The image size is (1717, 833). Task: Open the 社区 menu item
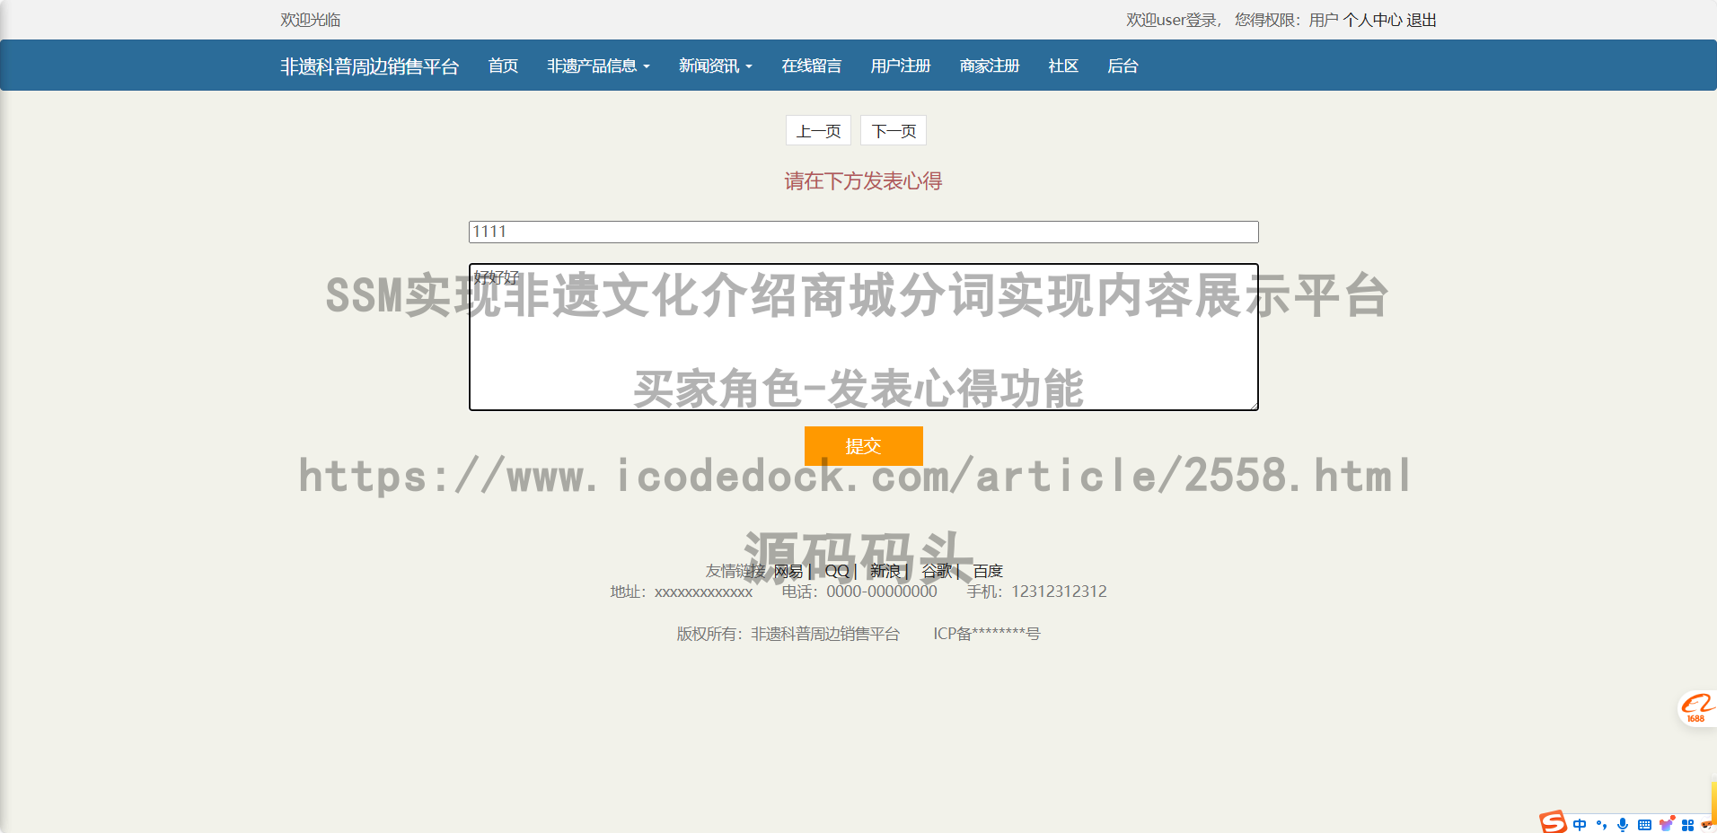coord(1061,66)
